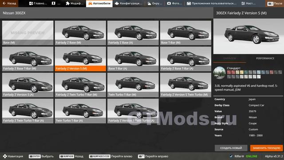
Task: Select the Base (M) missing preview tile
Action: tap(28, 33)
